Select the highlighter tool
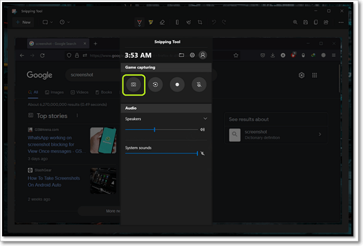363x246 pixels. pyautogui.click(x=151, y=22)
